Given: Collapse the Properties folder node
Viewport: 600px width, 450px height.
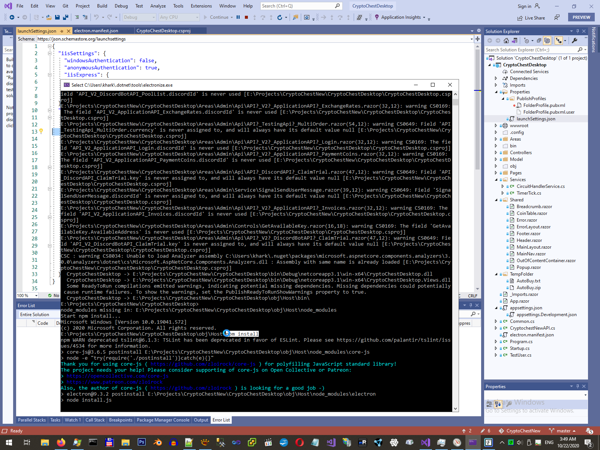Looking at the screenshot, I should click(x=496, y=92).
